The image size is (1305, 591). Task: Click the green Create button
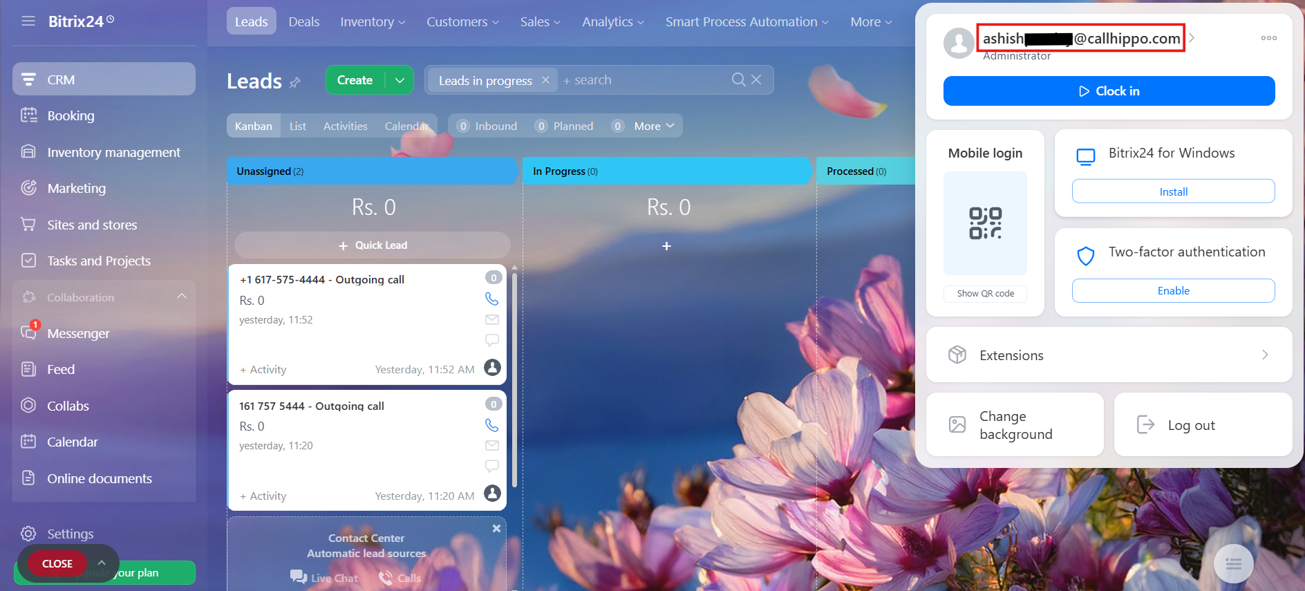click(x=355, y=80)
